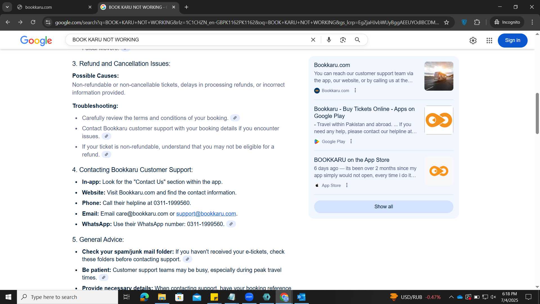This screenshot has width=540, height=304.
Task: Open Chrome's three-dot menu
Action: 532,22
